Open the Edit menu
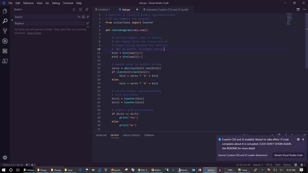This screenshot has width=308, height=173. pyautogui.click(x=18, y=3)
